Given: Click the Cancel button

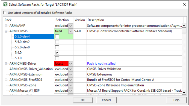Looking at the screenshot, I should [106, 100].
